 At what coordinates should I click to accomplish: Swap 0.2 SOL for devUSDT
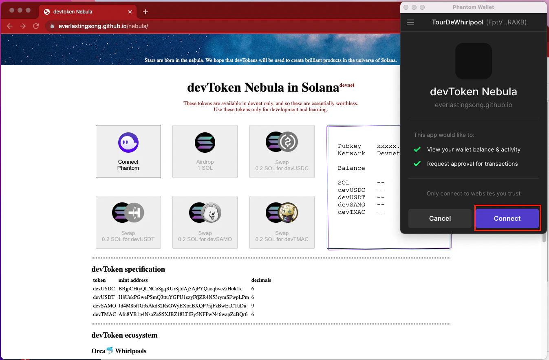click(128, 222)
